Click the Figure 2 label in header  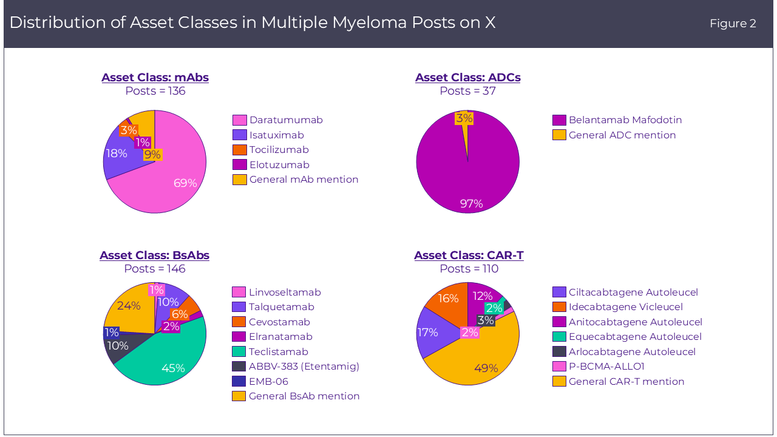click(x=733, y=24)
